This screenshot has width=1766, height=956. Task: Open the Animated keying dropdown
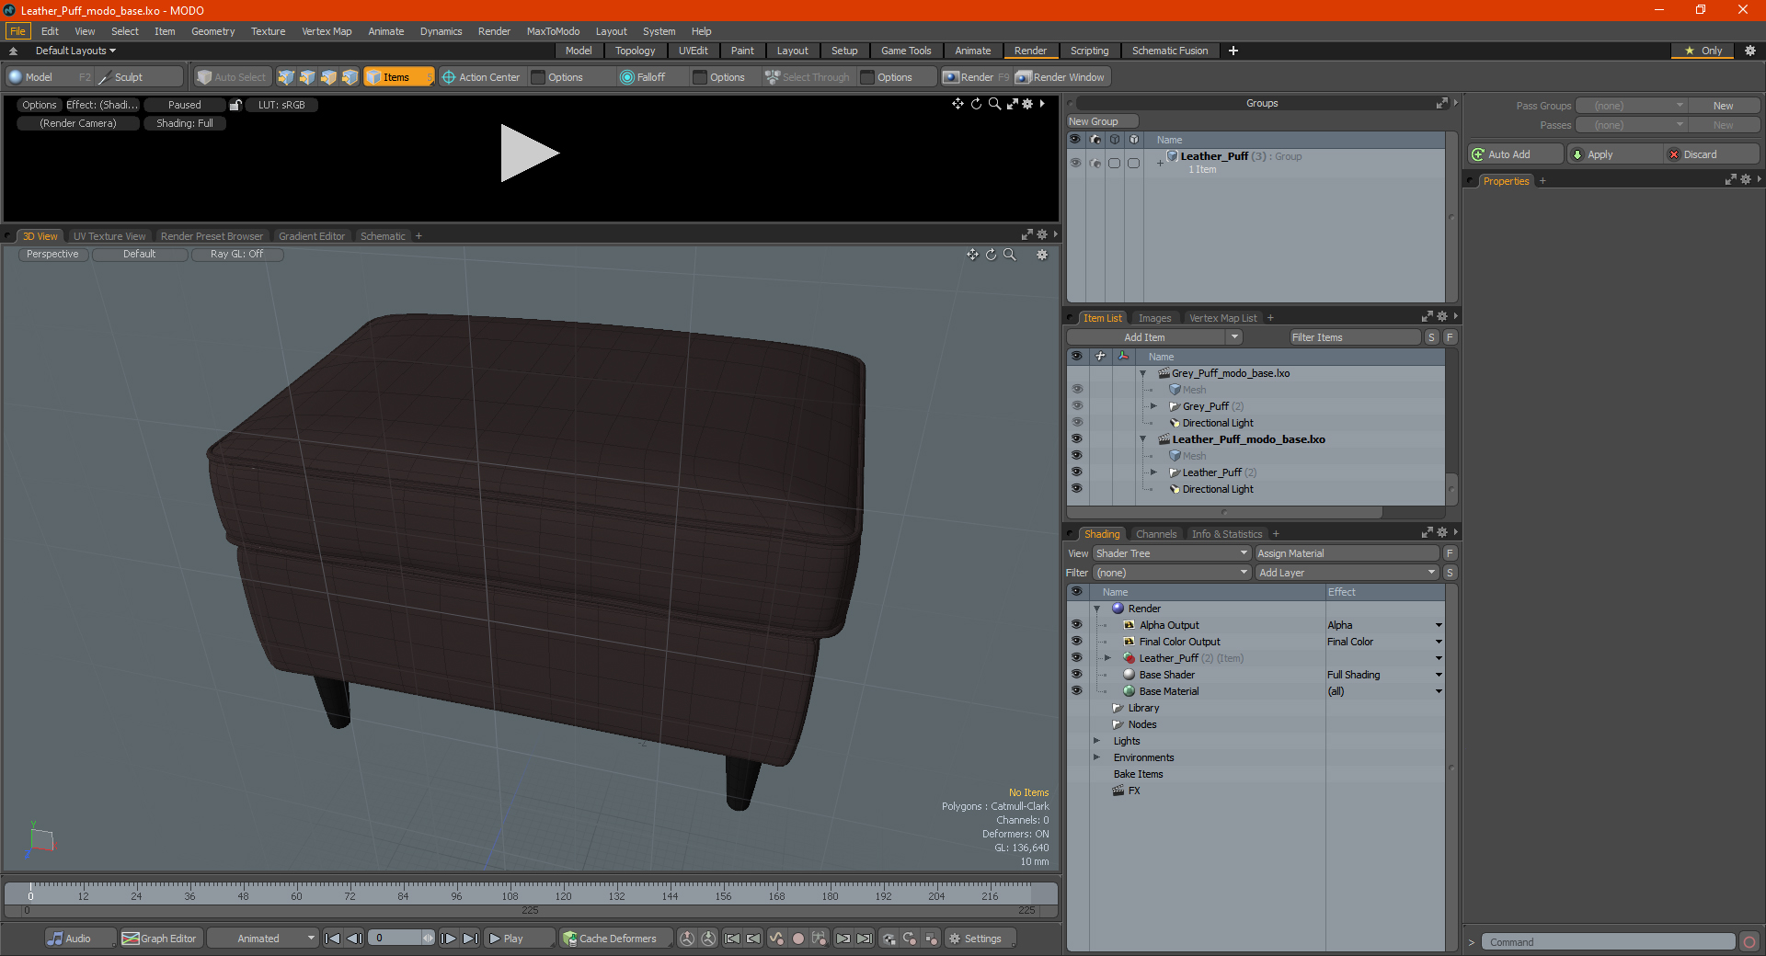(x=263, y=939)
